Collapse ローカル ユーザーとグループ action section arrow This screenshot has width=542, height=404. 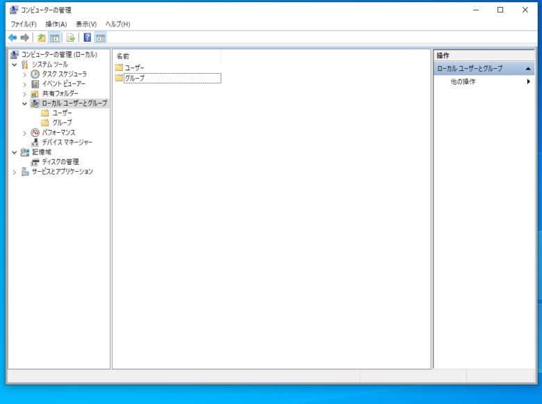(x=528, y=68)
